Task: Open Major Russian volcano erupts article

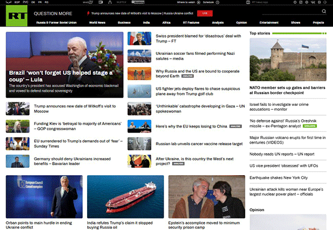Action: point(287,140)
